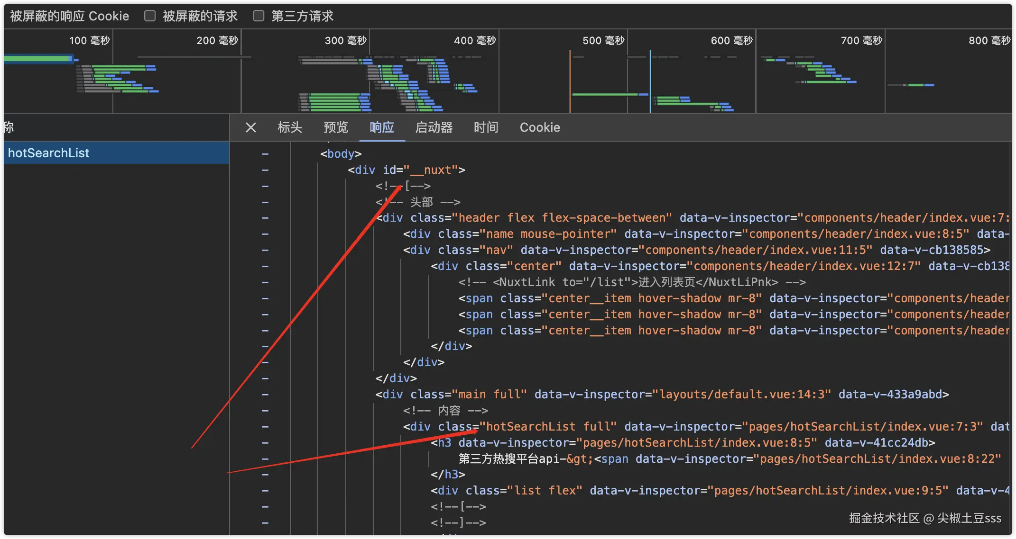Collapse the div id="__nuxt" fold marker
This screenshot has height=539, width=1016.
click(x=265, y=170)
